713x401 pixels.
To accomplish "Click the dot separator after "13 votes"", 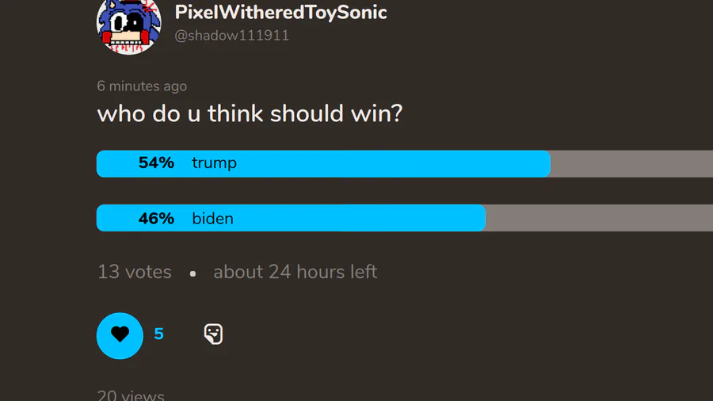I will point(193,273).
